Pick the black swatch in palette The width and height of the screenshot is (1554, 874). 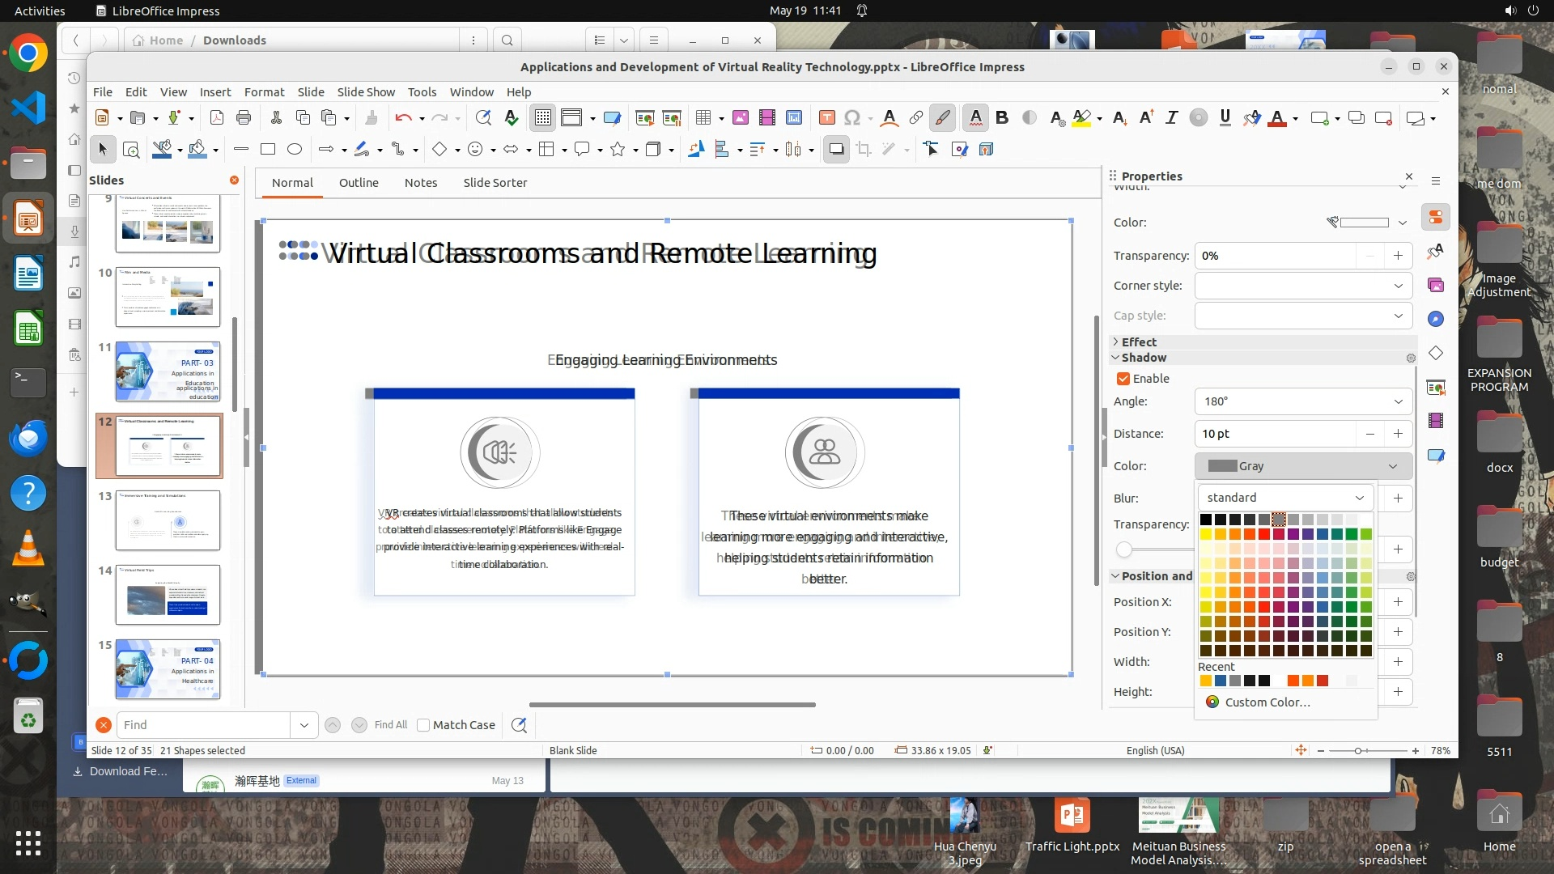(x=1206, y=520)
